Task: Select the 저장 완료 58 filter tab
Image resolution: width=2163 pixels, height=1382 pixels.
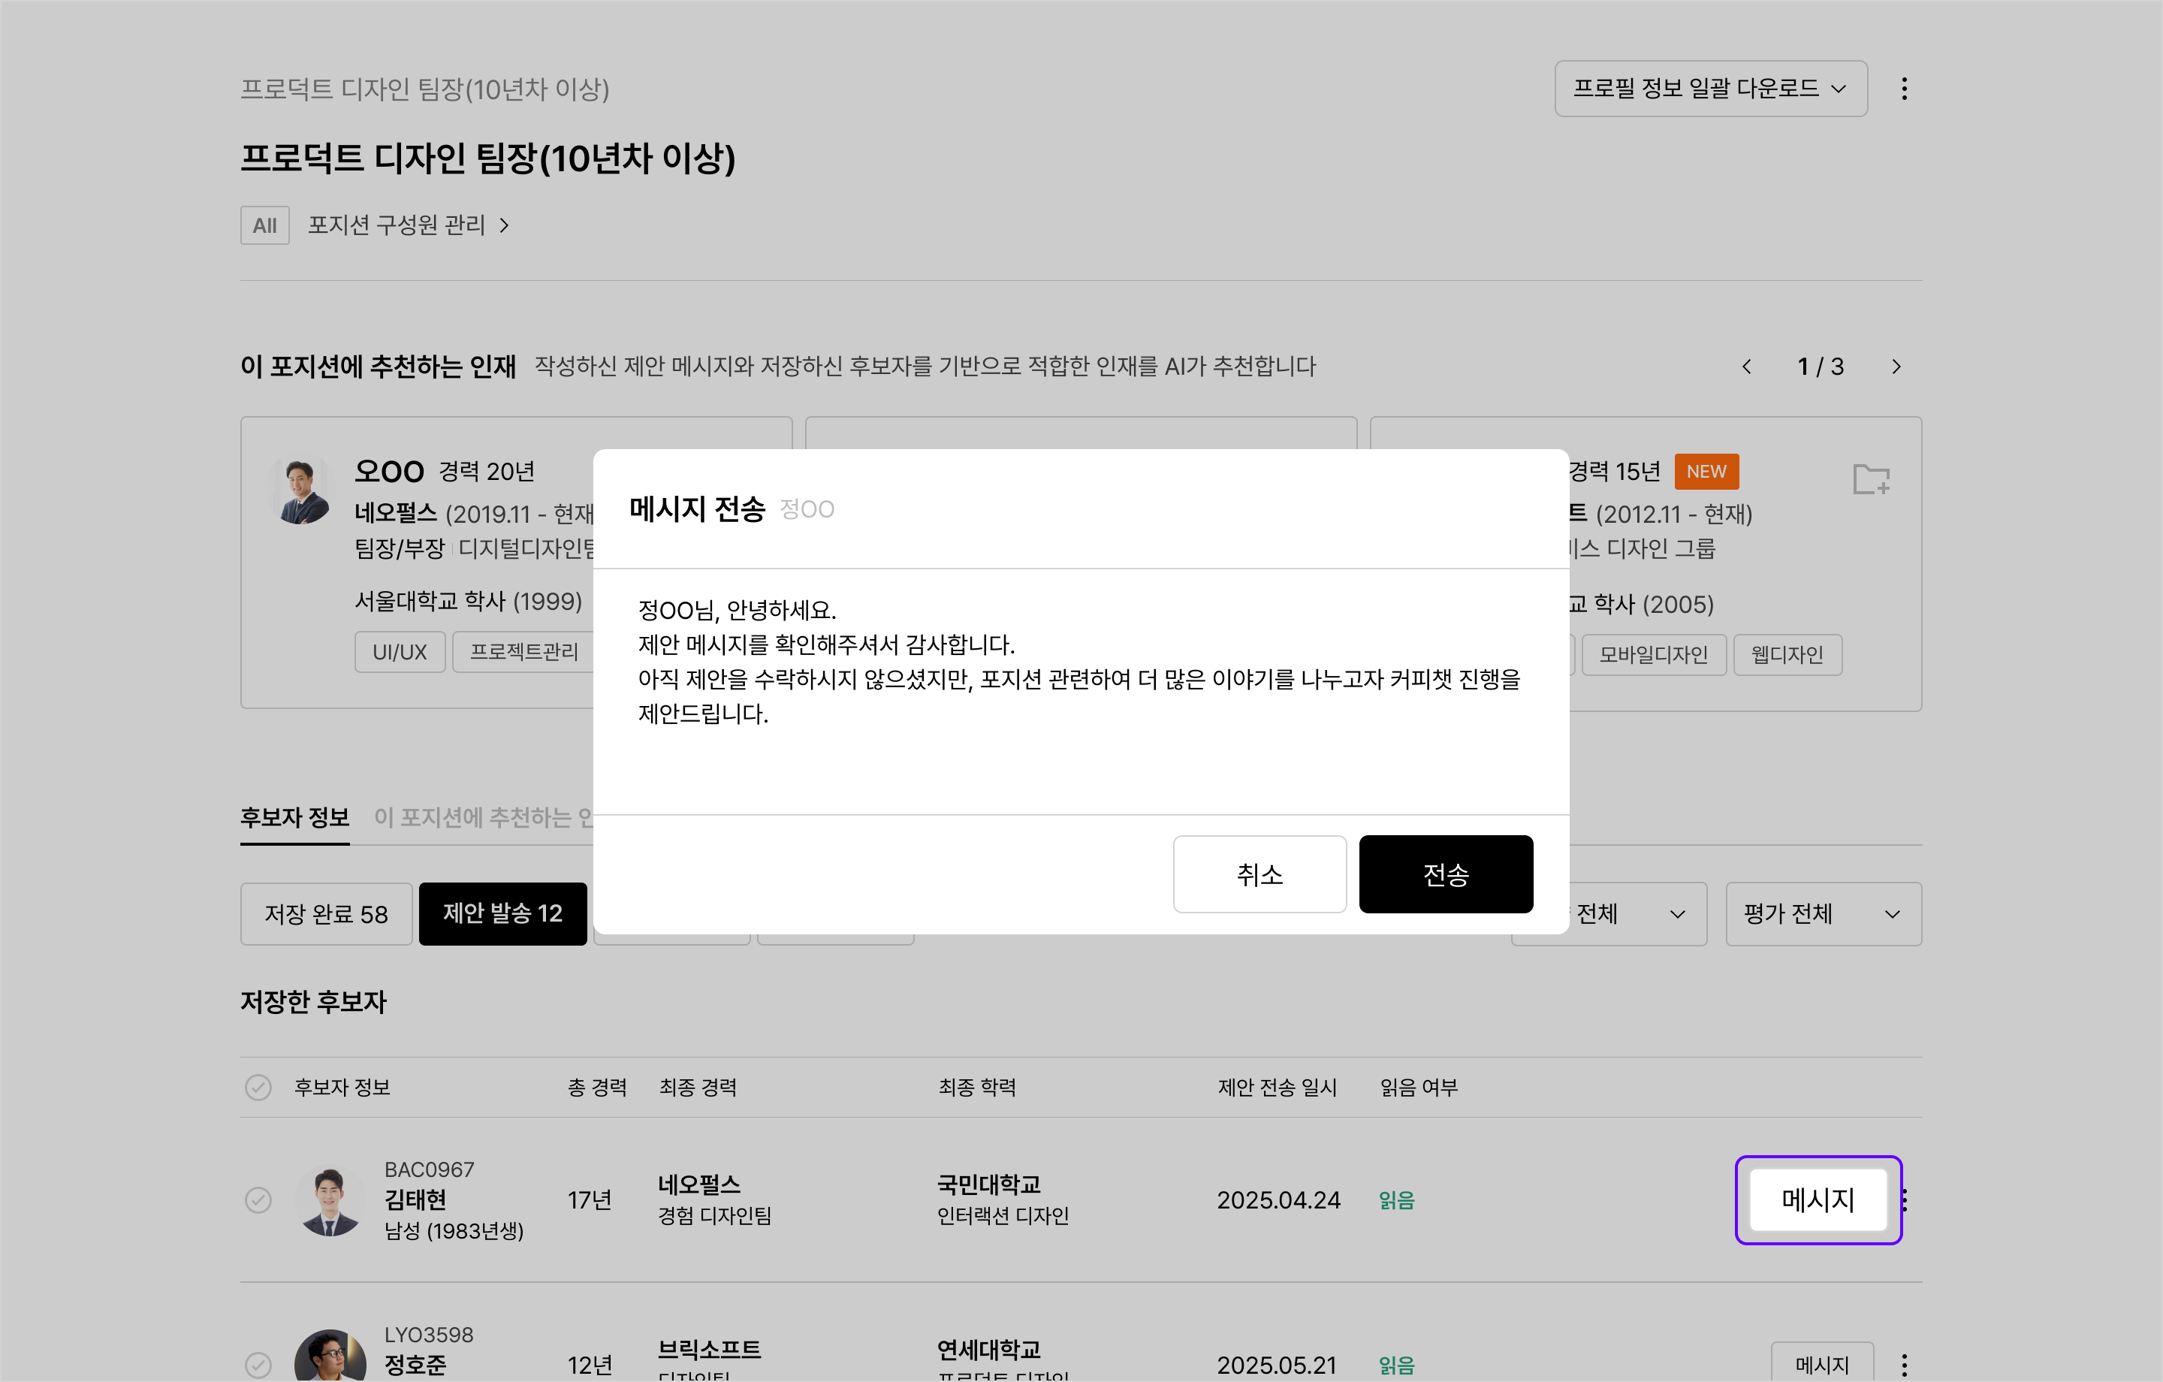Action: pyautogui.click(x=326, y=914)
